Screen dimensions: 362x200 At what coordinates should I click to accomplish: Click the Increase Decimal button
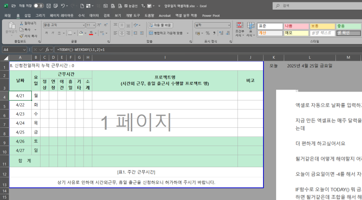[x=221, y=33]
